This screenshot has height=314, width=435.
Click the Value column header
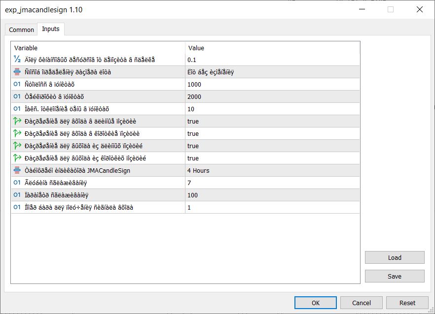(x=272, y=48)
